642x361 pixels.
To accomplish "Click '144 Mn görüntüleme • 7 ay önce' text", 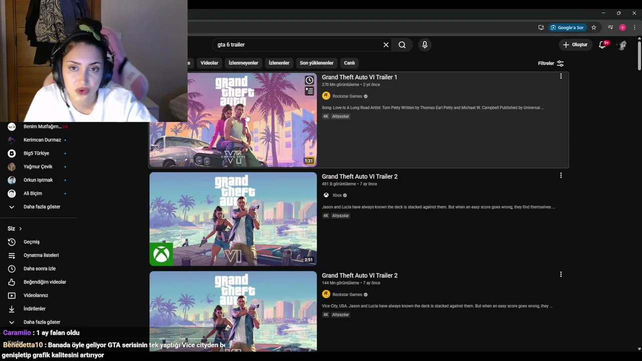I will (351, 283).
